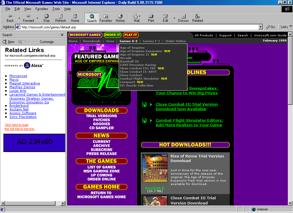Click the PLAY IT! button
This screenshot has width=293, height=213.
pyautogui.click(x=131, y=35)
